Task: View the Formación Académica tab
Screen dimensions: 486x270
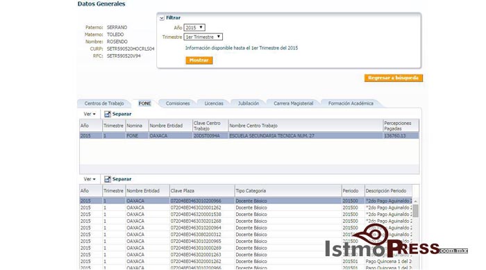Action: pos(351,103)
